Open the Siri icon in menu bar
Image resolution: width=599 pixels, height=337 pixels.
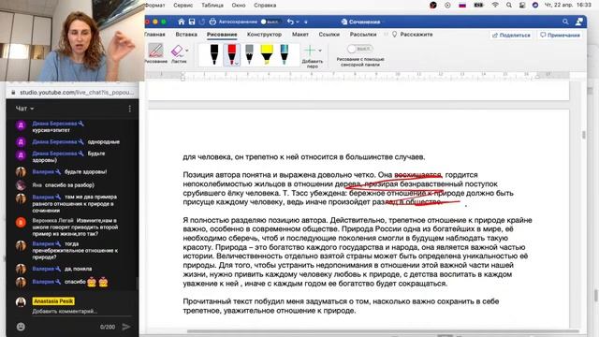[535, 6]
